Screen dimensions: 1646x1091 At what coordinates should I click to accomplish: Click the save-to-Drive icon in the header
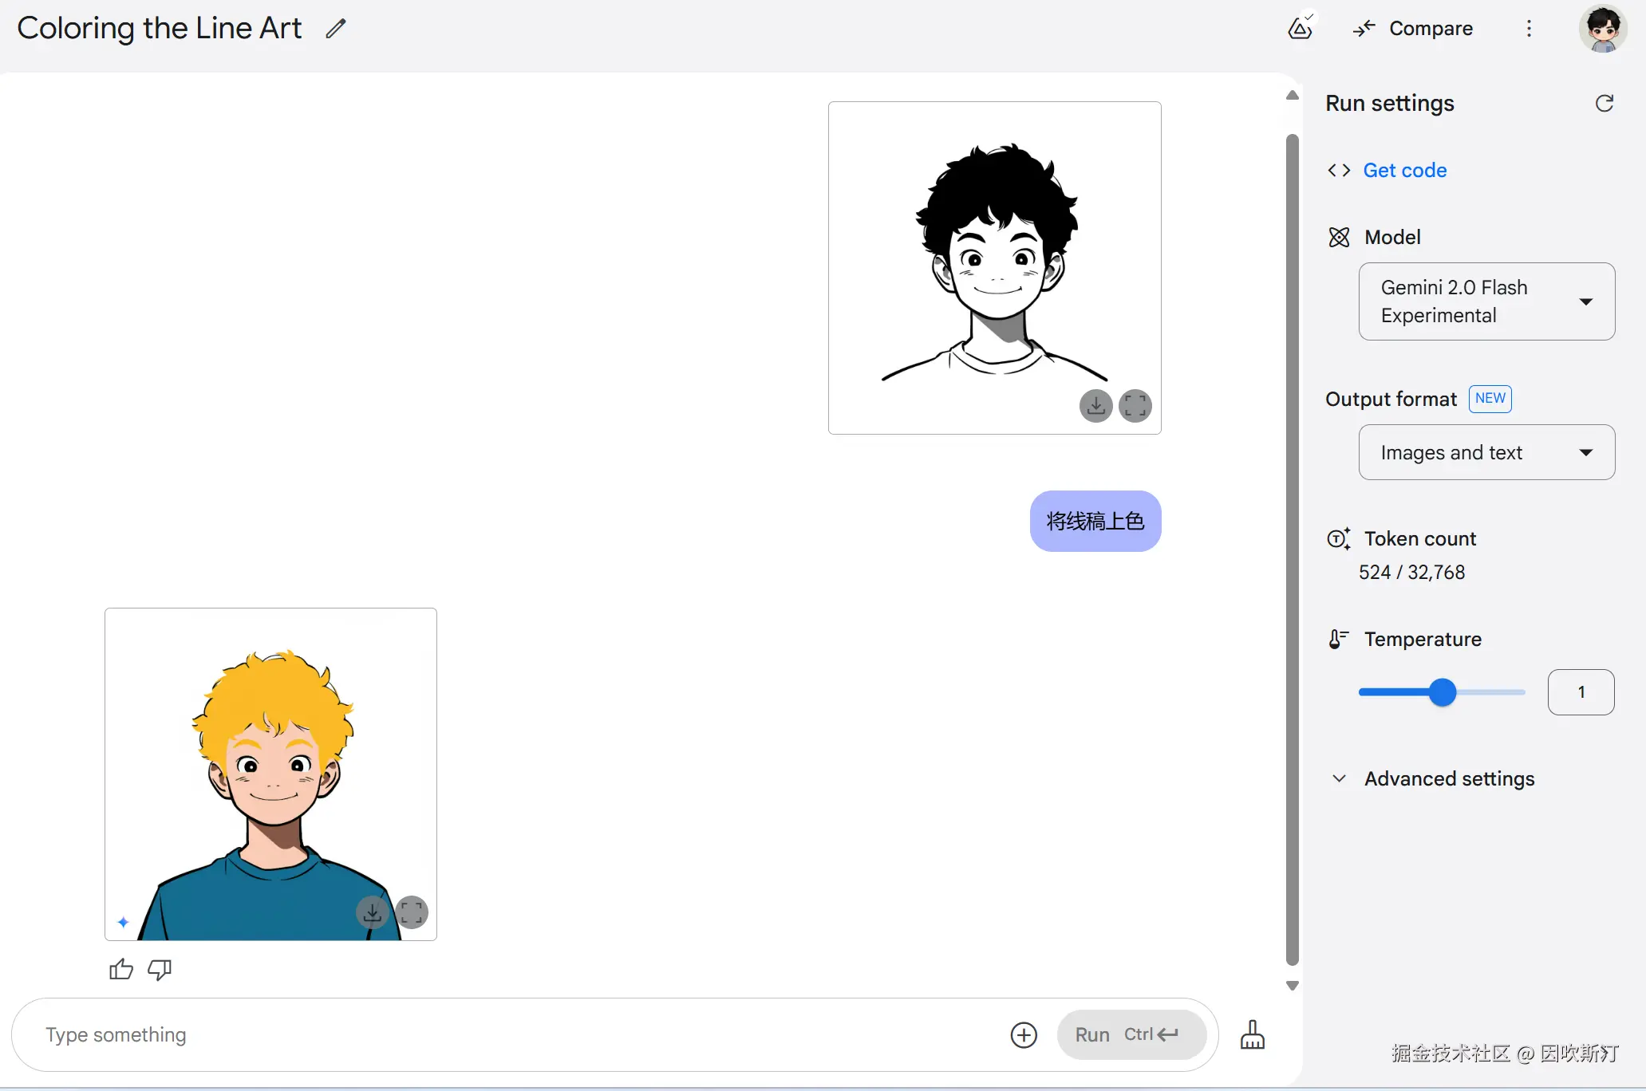pyautogui.click(x=1301, y=28)
